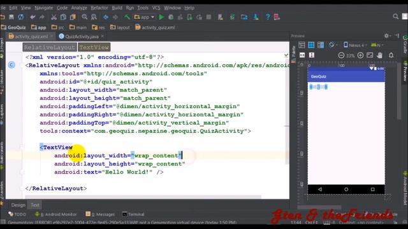
Task: Open preview warnings bell icon
Action: [391, 55]
